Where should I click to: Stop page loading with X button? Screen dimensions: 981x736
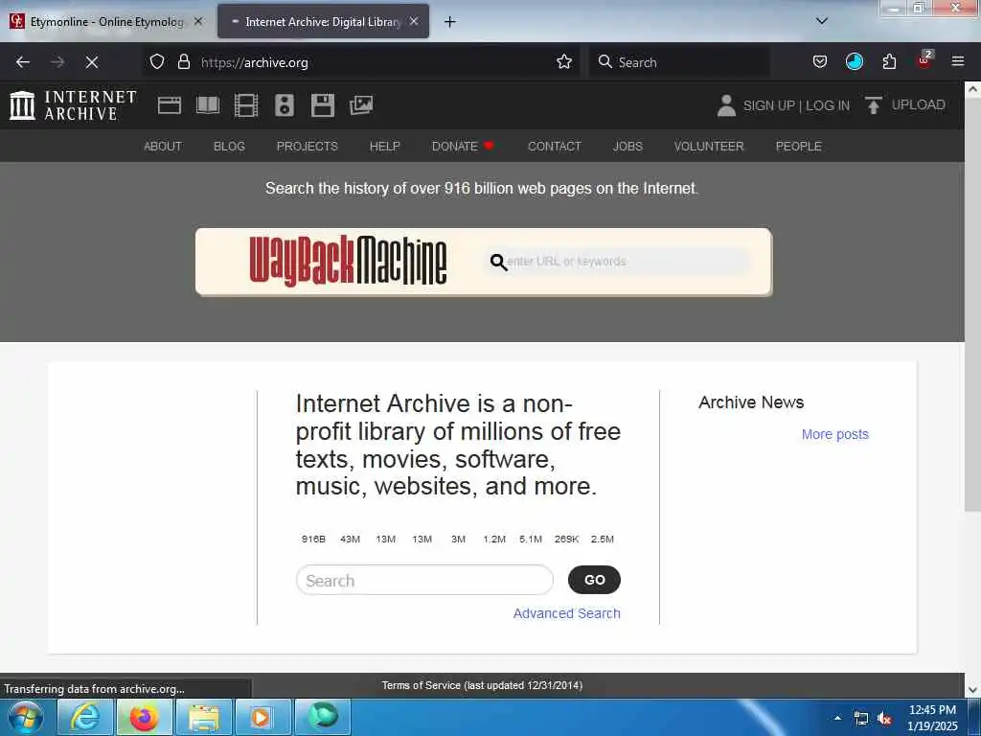pyautogui.click(x=91, y=62)
